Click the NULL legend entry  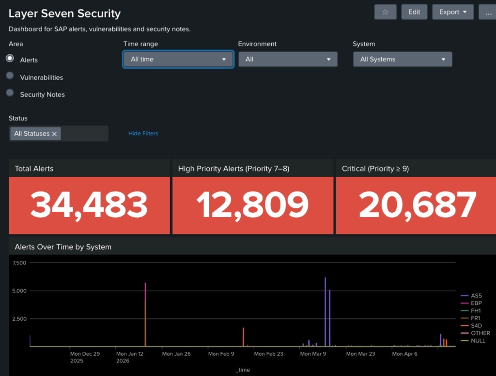478,341
